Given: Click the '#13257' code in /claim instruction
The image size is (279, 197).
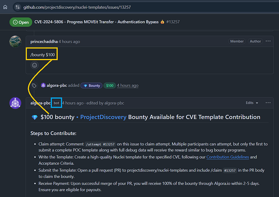Looking at the screenshot, I should pos(230,171).
